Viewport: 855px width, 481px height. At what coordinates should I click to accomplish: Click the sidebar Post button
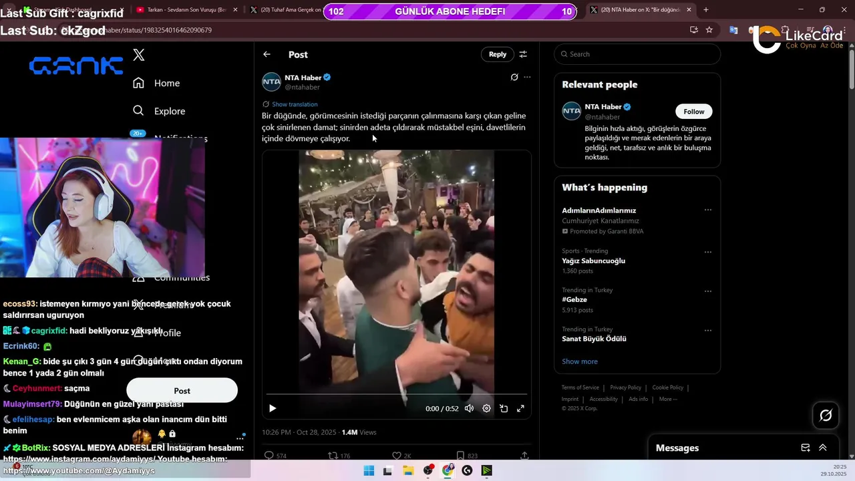[182, 391]
